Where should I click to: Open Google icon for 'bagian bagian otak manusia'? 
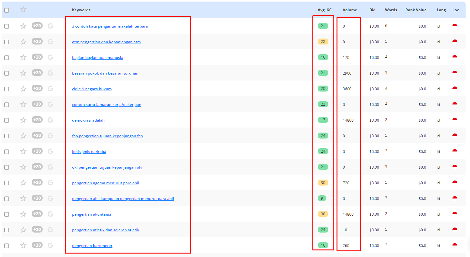pos(50,57)
